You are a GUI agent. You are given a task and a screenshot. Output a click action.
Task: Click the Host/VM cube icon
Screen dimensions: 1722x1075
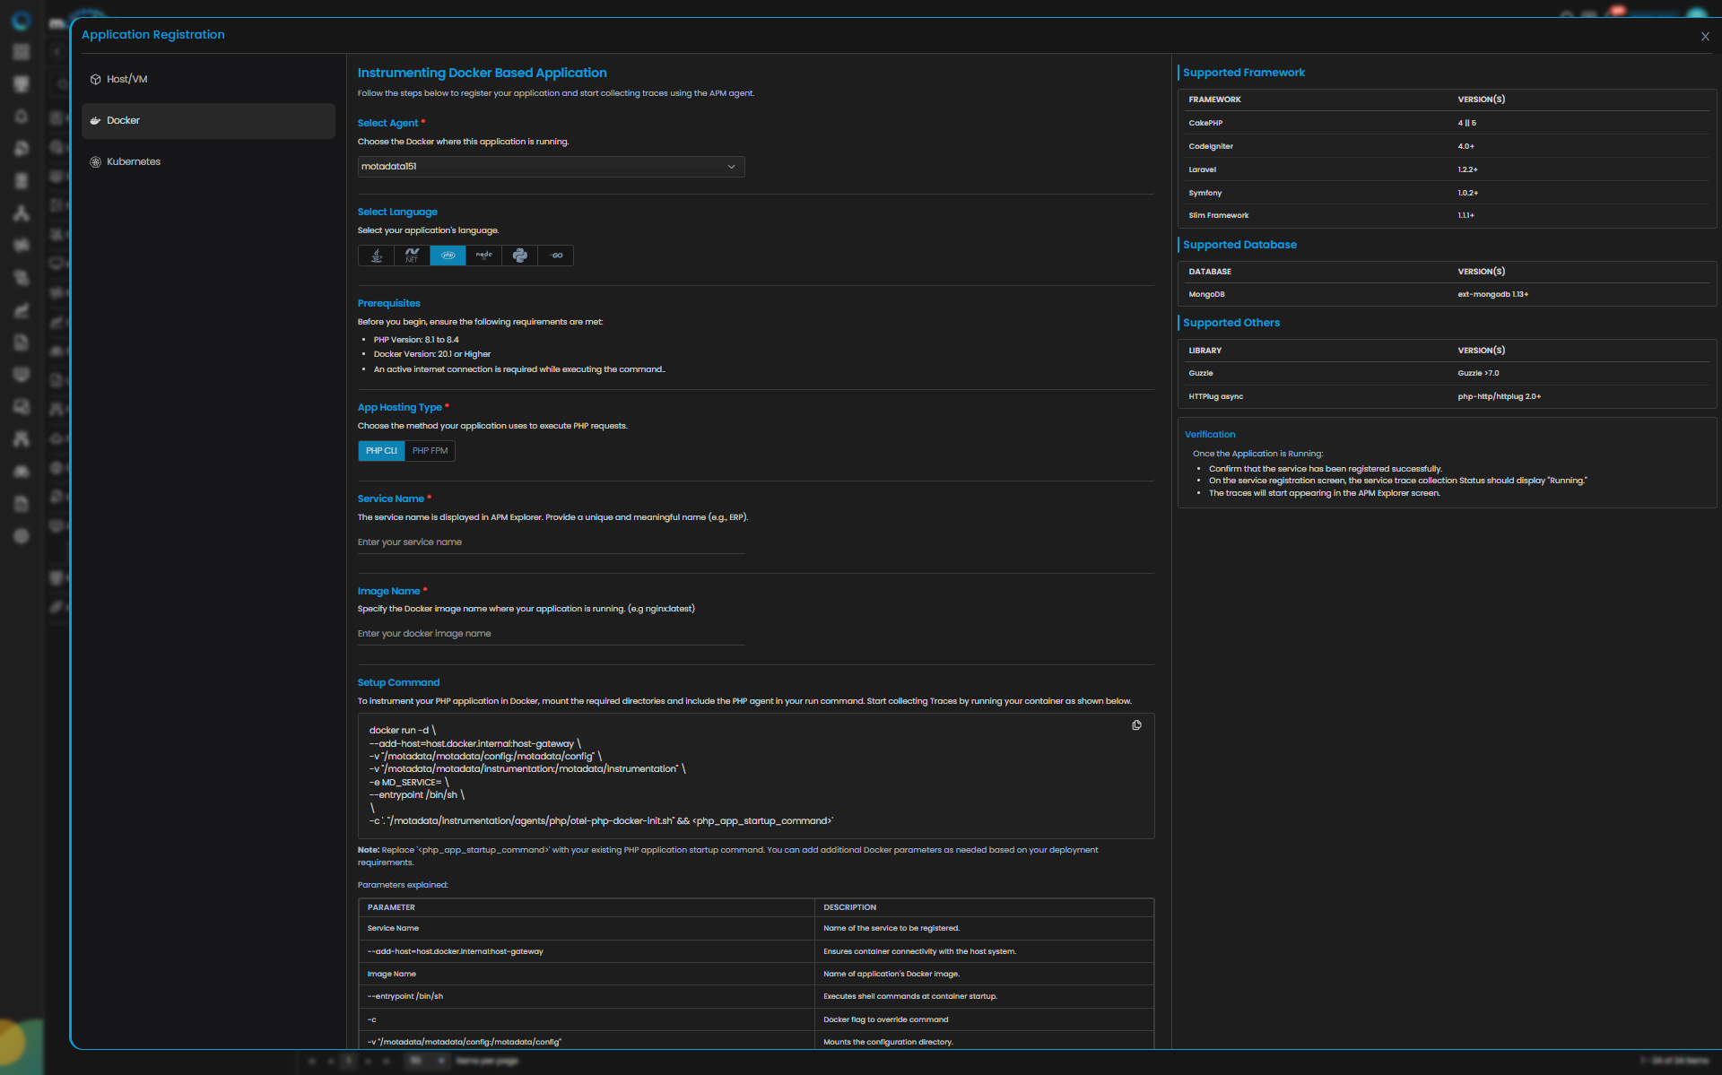pos(95,80)
